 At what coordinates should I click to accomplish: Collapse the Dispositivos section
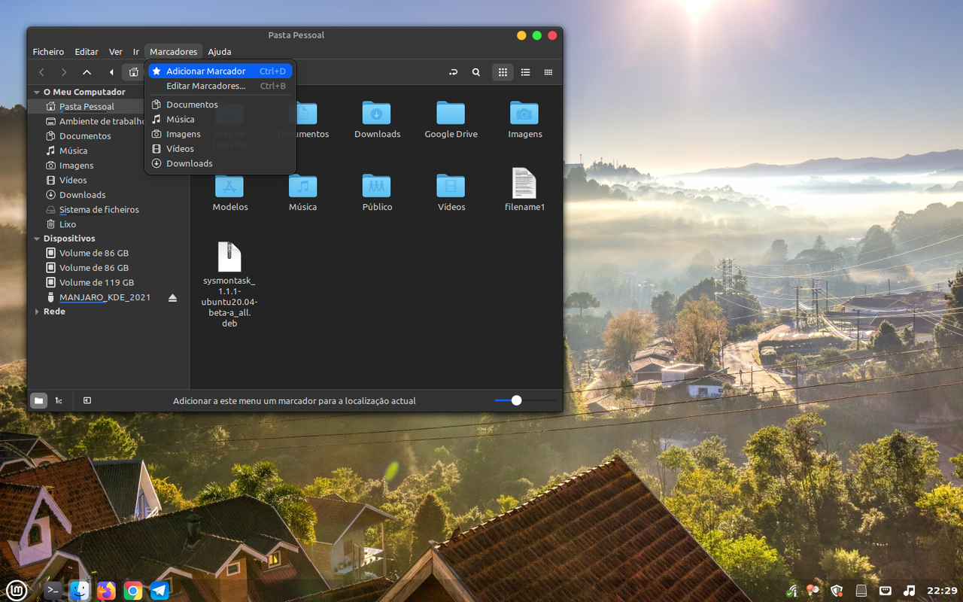pos(37,239)
